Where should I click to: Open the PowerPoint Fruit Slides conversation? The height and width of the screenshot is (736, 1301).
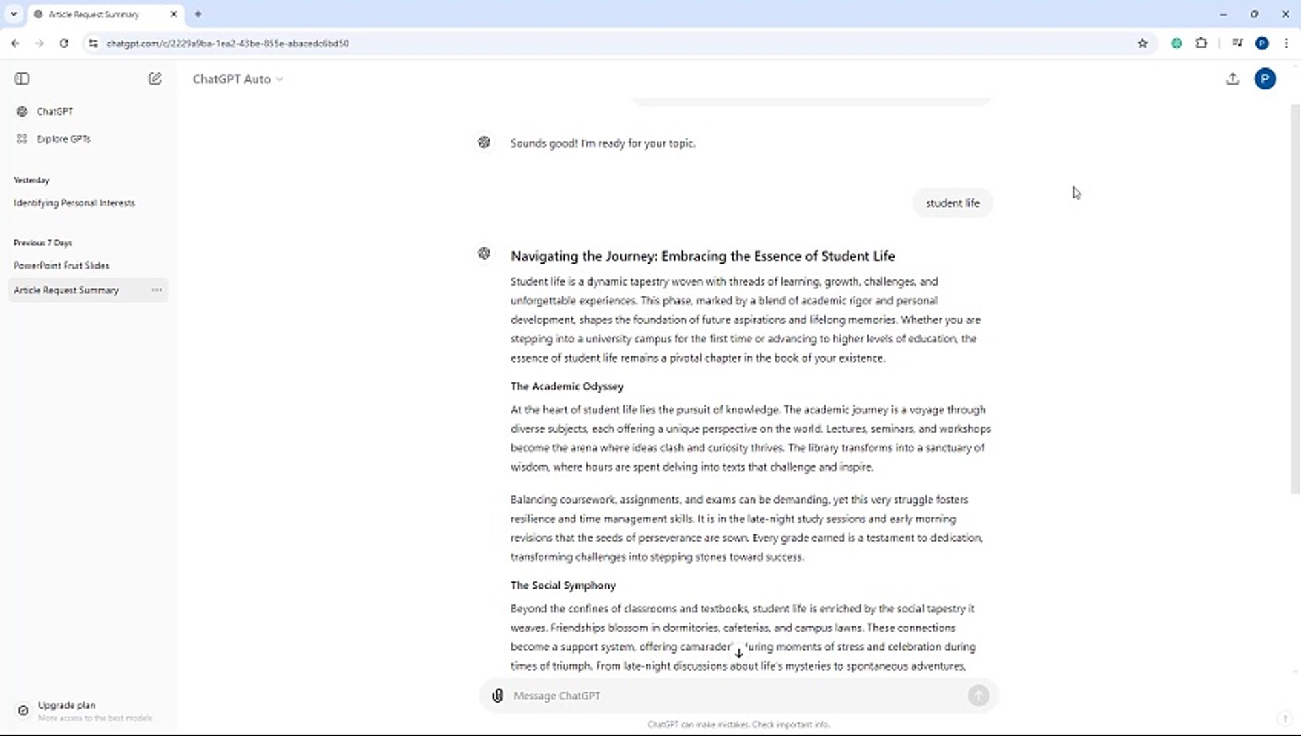[61, 265]
